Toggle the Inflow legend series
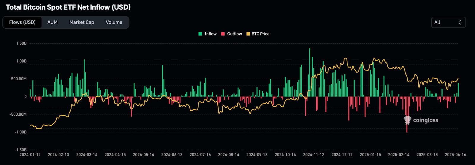475x165 pixels. [x=208, y=34]
